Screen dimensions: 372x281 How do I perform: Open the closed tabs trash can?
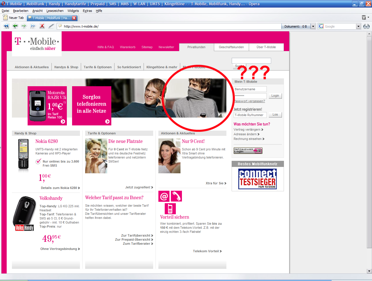tap(364, 18)
